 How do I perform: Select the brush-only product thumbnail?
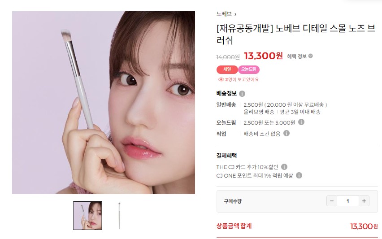point(119,216)
